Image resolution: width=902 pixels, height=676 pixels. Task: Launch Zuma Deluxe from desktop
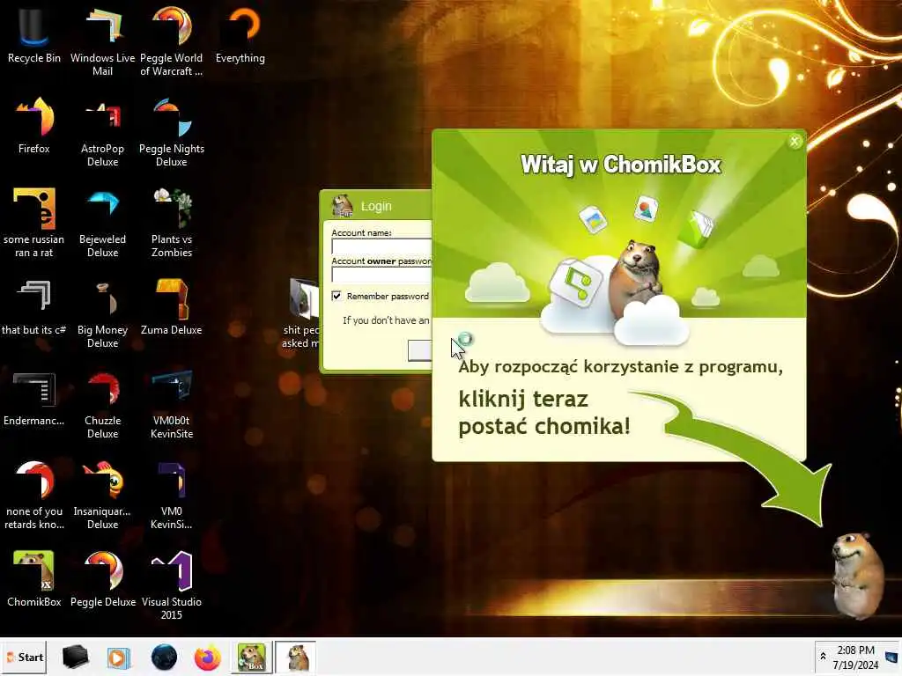pos(172,307)
